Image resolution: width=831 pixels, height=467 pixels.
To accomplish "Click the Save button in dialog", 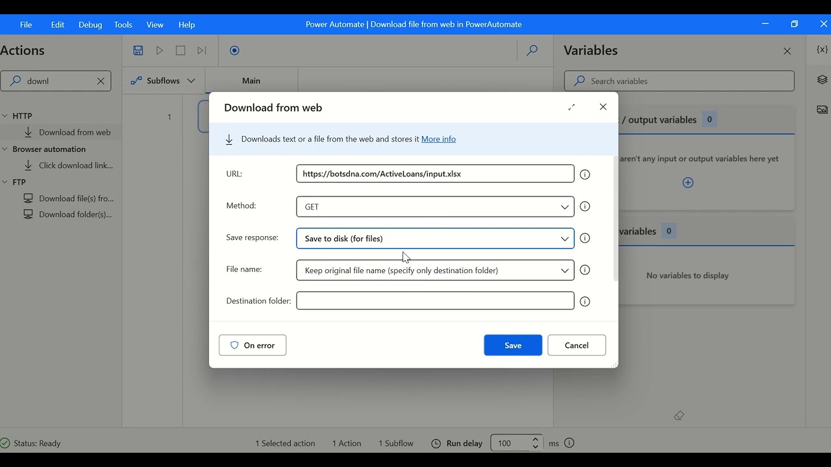I will (x=513, y=345).
